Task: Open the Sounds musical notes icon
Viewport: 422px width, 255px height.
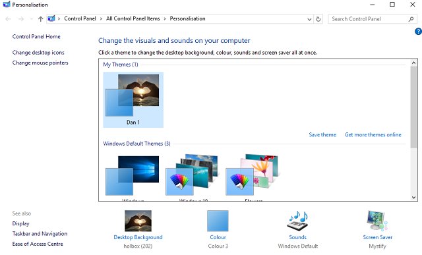Action: pos(297,221)
